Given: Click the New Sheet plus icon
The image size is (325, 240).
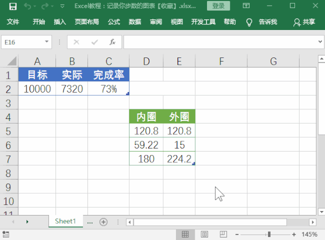Looking at the screenshot, I should pyautogui.click(x=103, y=222).
